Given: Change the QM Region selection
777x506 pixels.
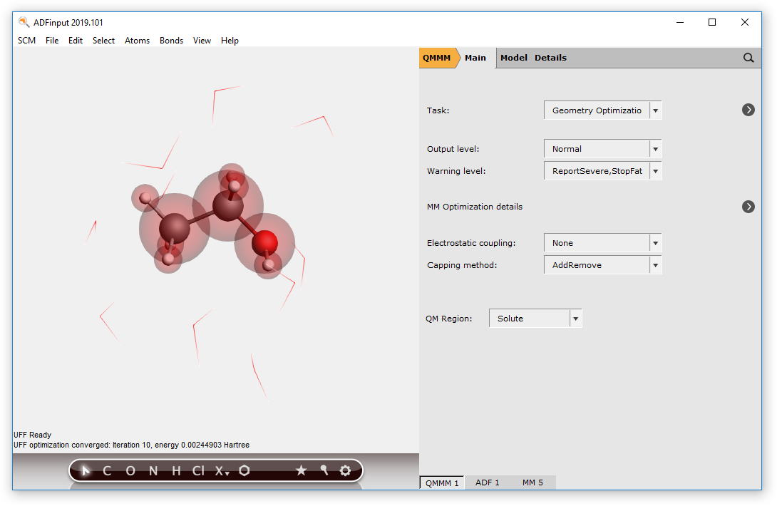Looking at the screenshot, I should [x=535, y=319].
